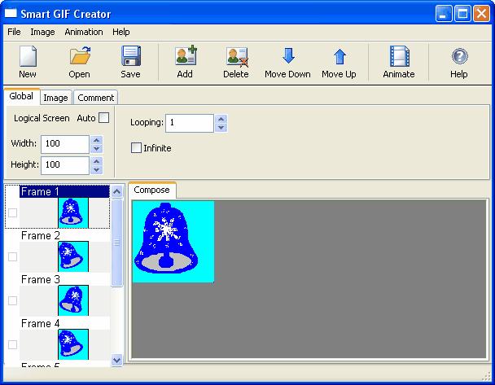Select the Frame 2 bell thumbnail
Image resolution: width=495 pixels, height=385 pixels.
pyautogui.click(x=73, y=256)
